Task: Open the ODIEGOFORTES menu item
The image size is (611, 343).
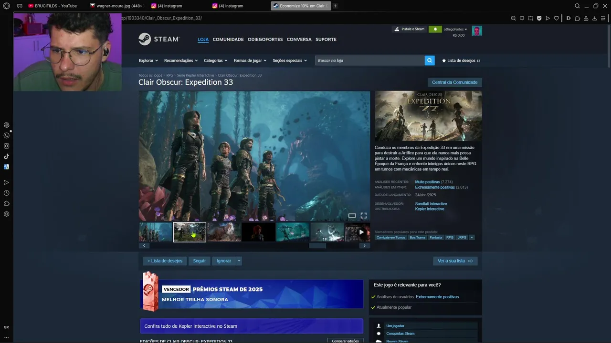Action: pos(265,39)
